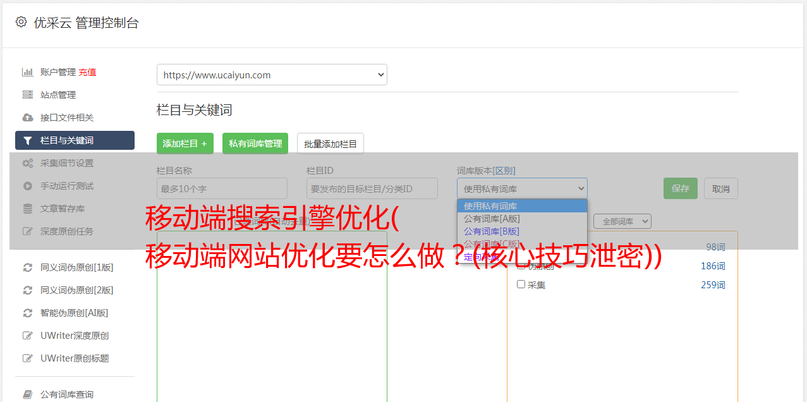Click the gear icon beside 优采云 管理控制台
The height and width of the screenshot is (402, 807).
(21, 22)
